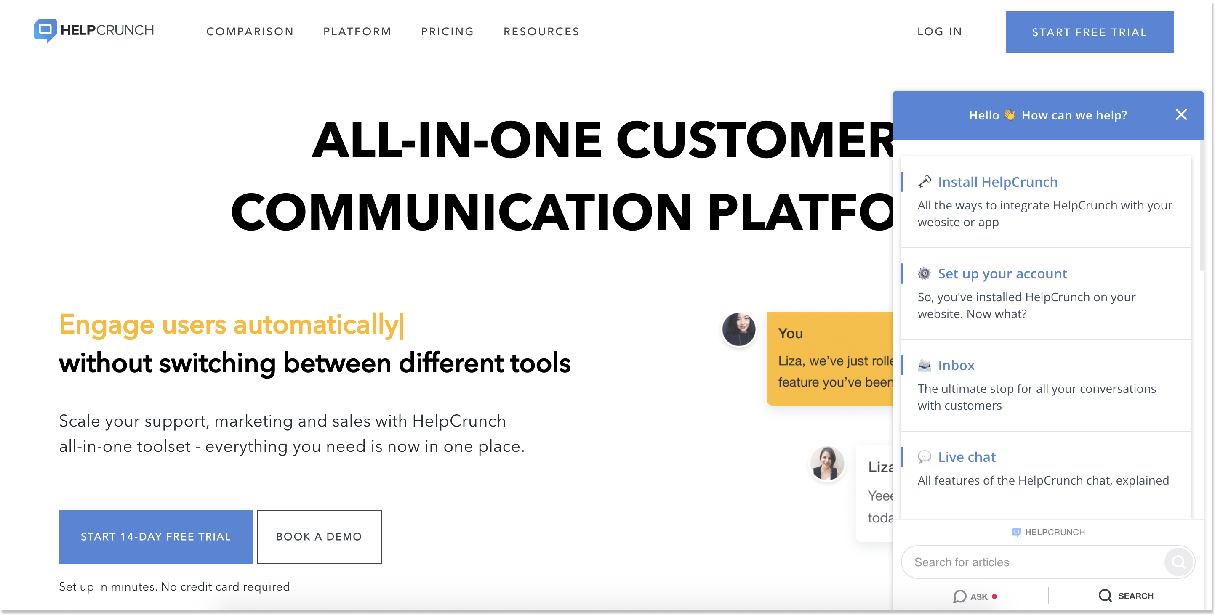Expand the Live chat section entry
This screenshot has width=1215, height=615.
[967, 456]
